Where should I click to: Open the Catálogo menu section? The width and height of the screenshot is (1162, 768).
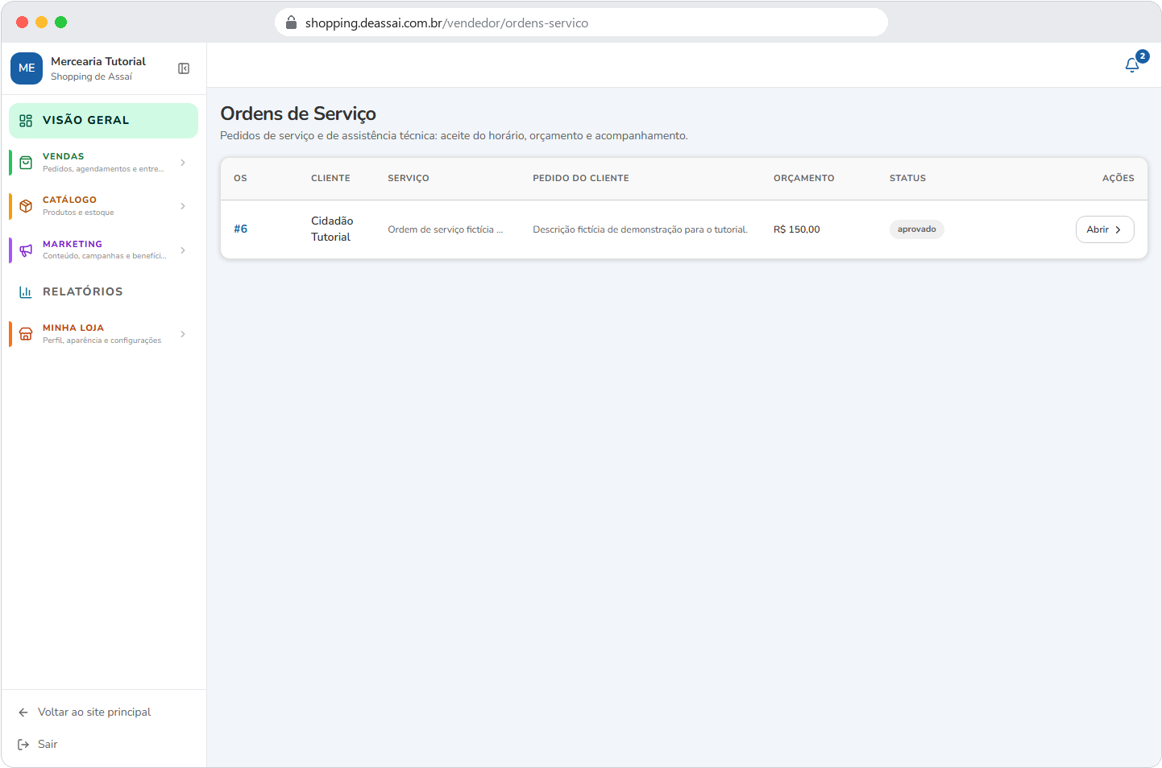point(103,206)
